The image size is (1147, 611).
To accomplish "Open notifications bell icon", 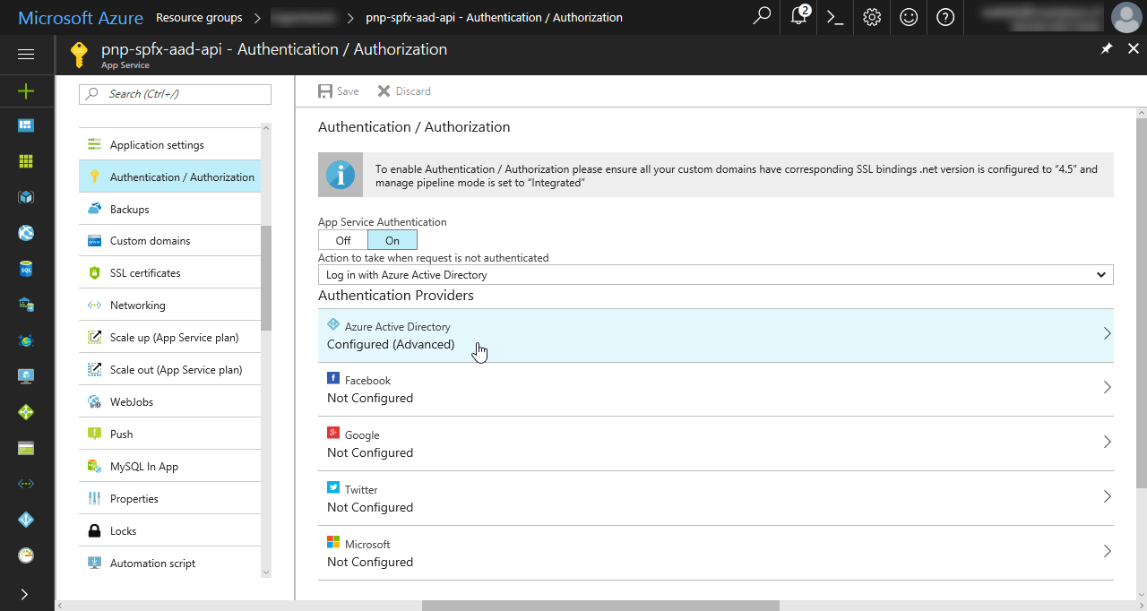I will [799, 16].
